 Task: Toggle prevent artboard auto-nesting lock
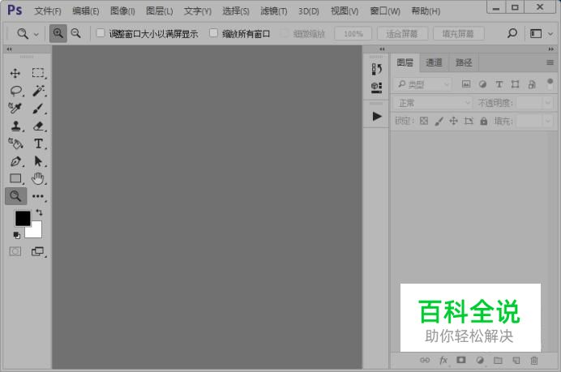click(x=469, y=121)
